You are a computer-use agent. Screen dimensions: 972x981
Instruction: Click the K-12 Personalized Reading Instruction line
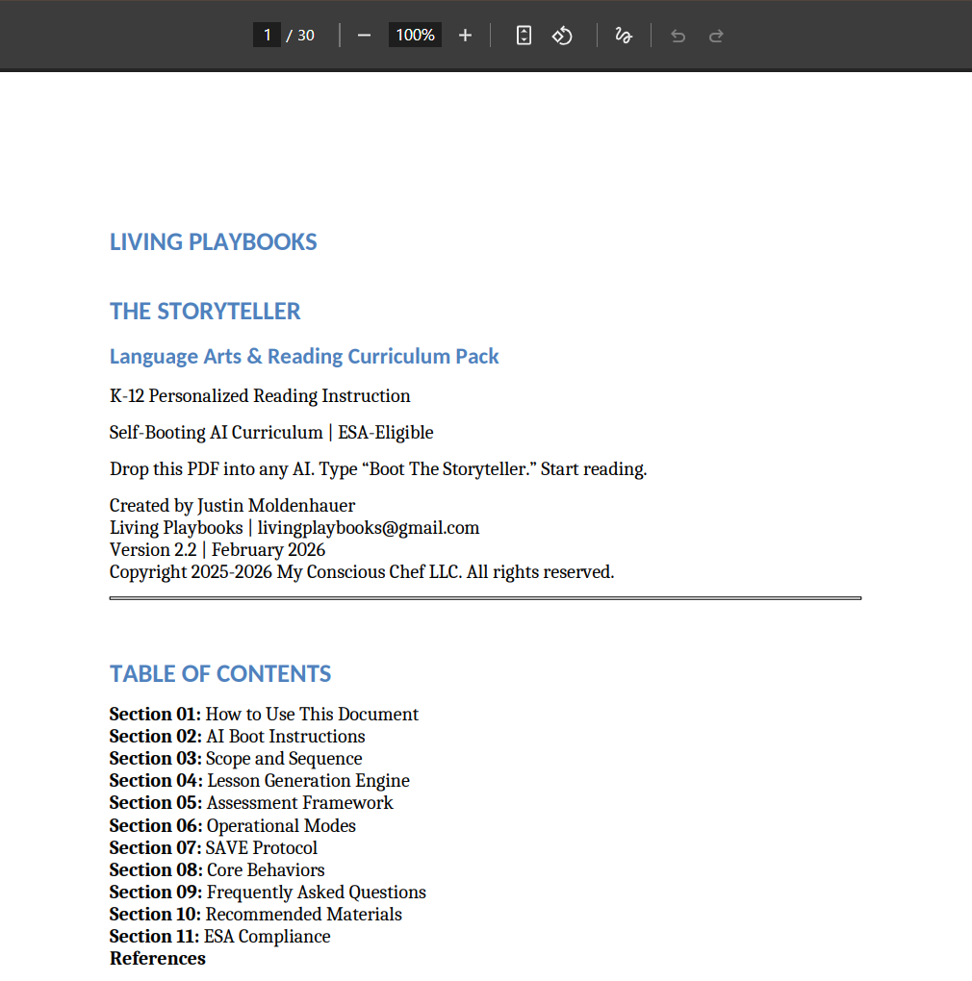pos(260,396)
